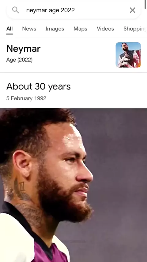Switch to the News tab
Image resolution: width=147 pixels, height=262 pixels.
(x=29, y=29)
